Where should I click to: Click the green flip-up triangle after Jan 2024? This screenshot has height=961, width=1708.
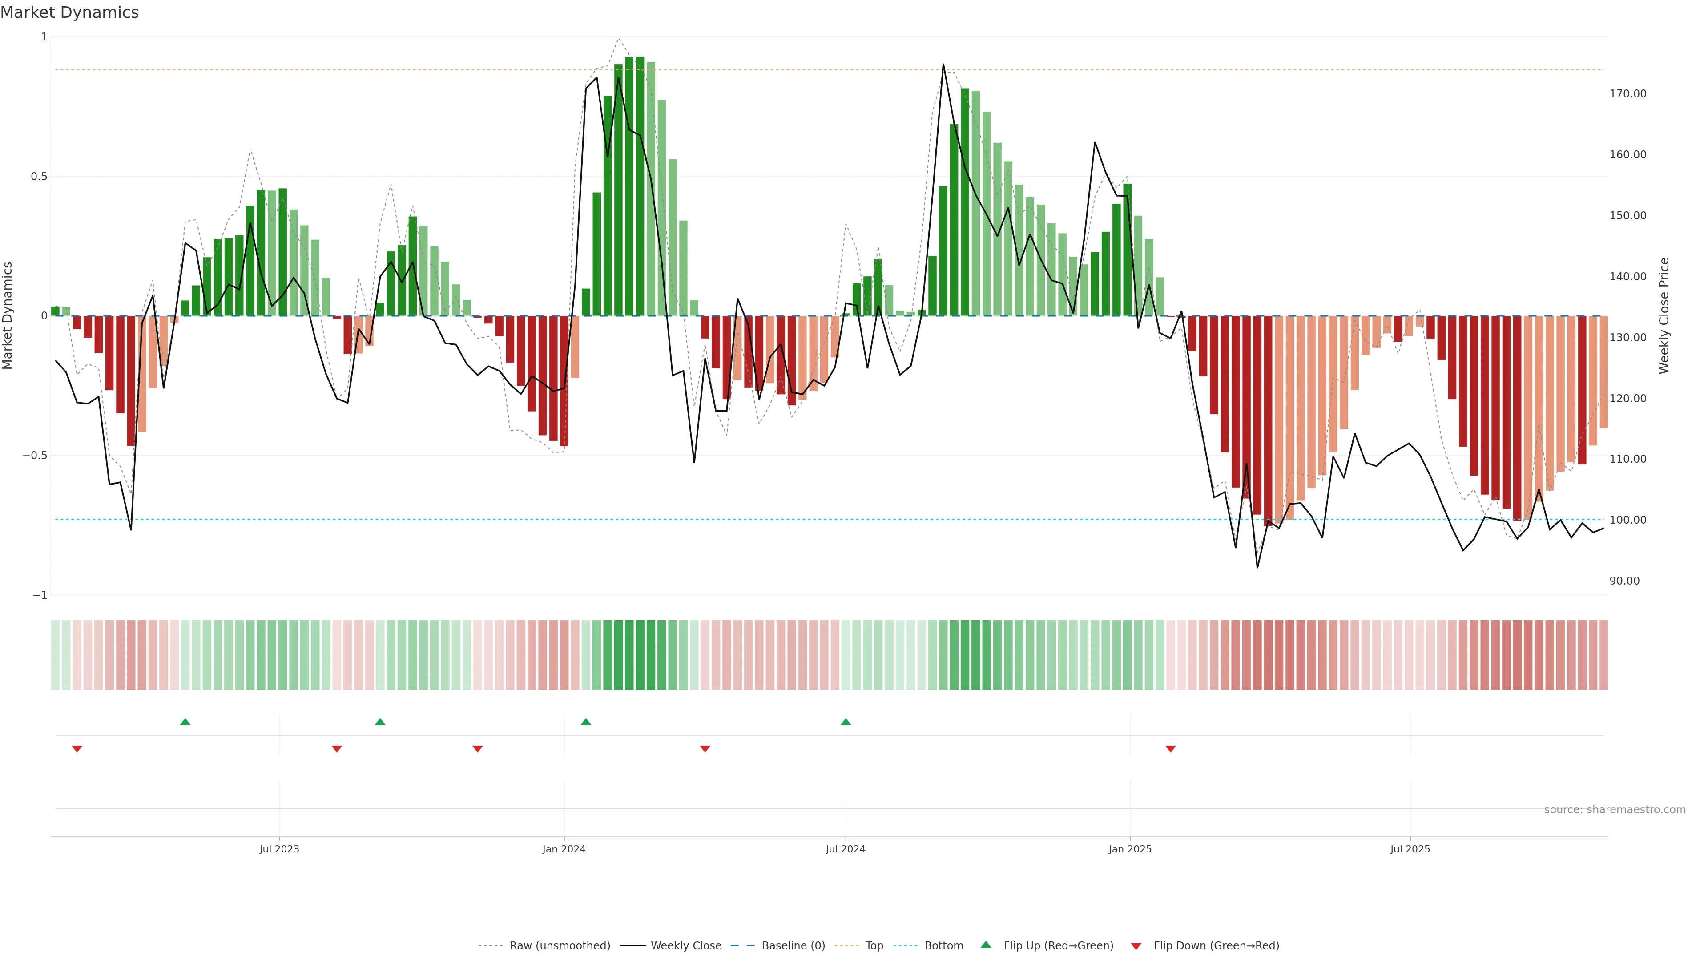point(585,722)
